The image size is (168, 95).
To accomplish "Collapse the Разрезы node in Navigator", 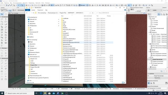I will tap(149, 26).
